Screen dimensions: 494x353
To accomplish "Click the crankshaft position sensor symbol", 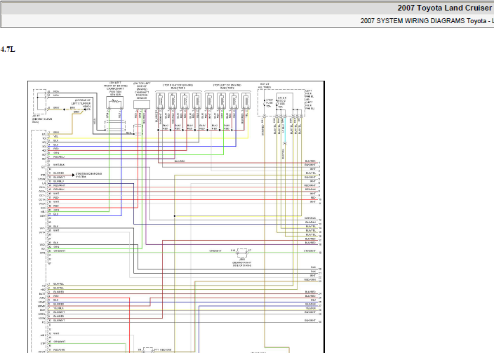I will click(x=114, y=102).
